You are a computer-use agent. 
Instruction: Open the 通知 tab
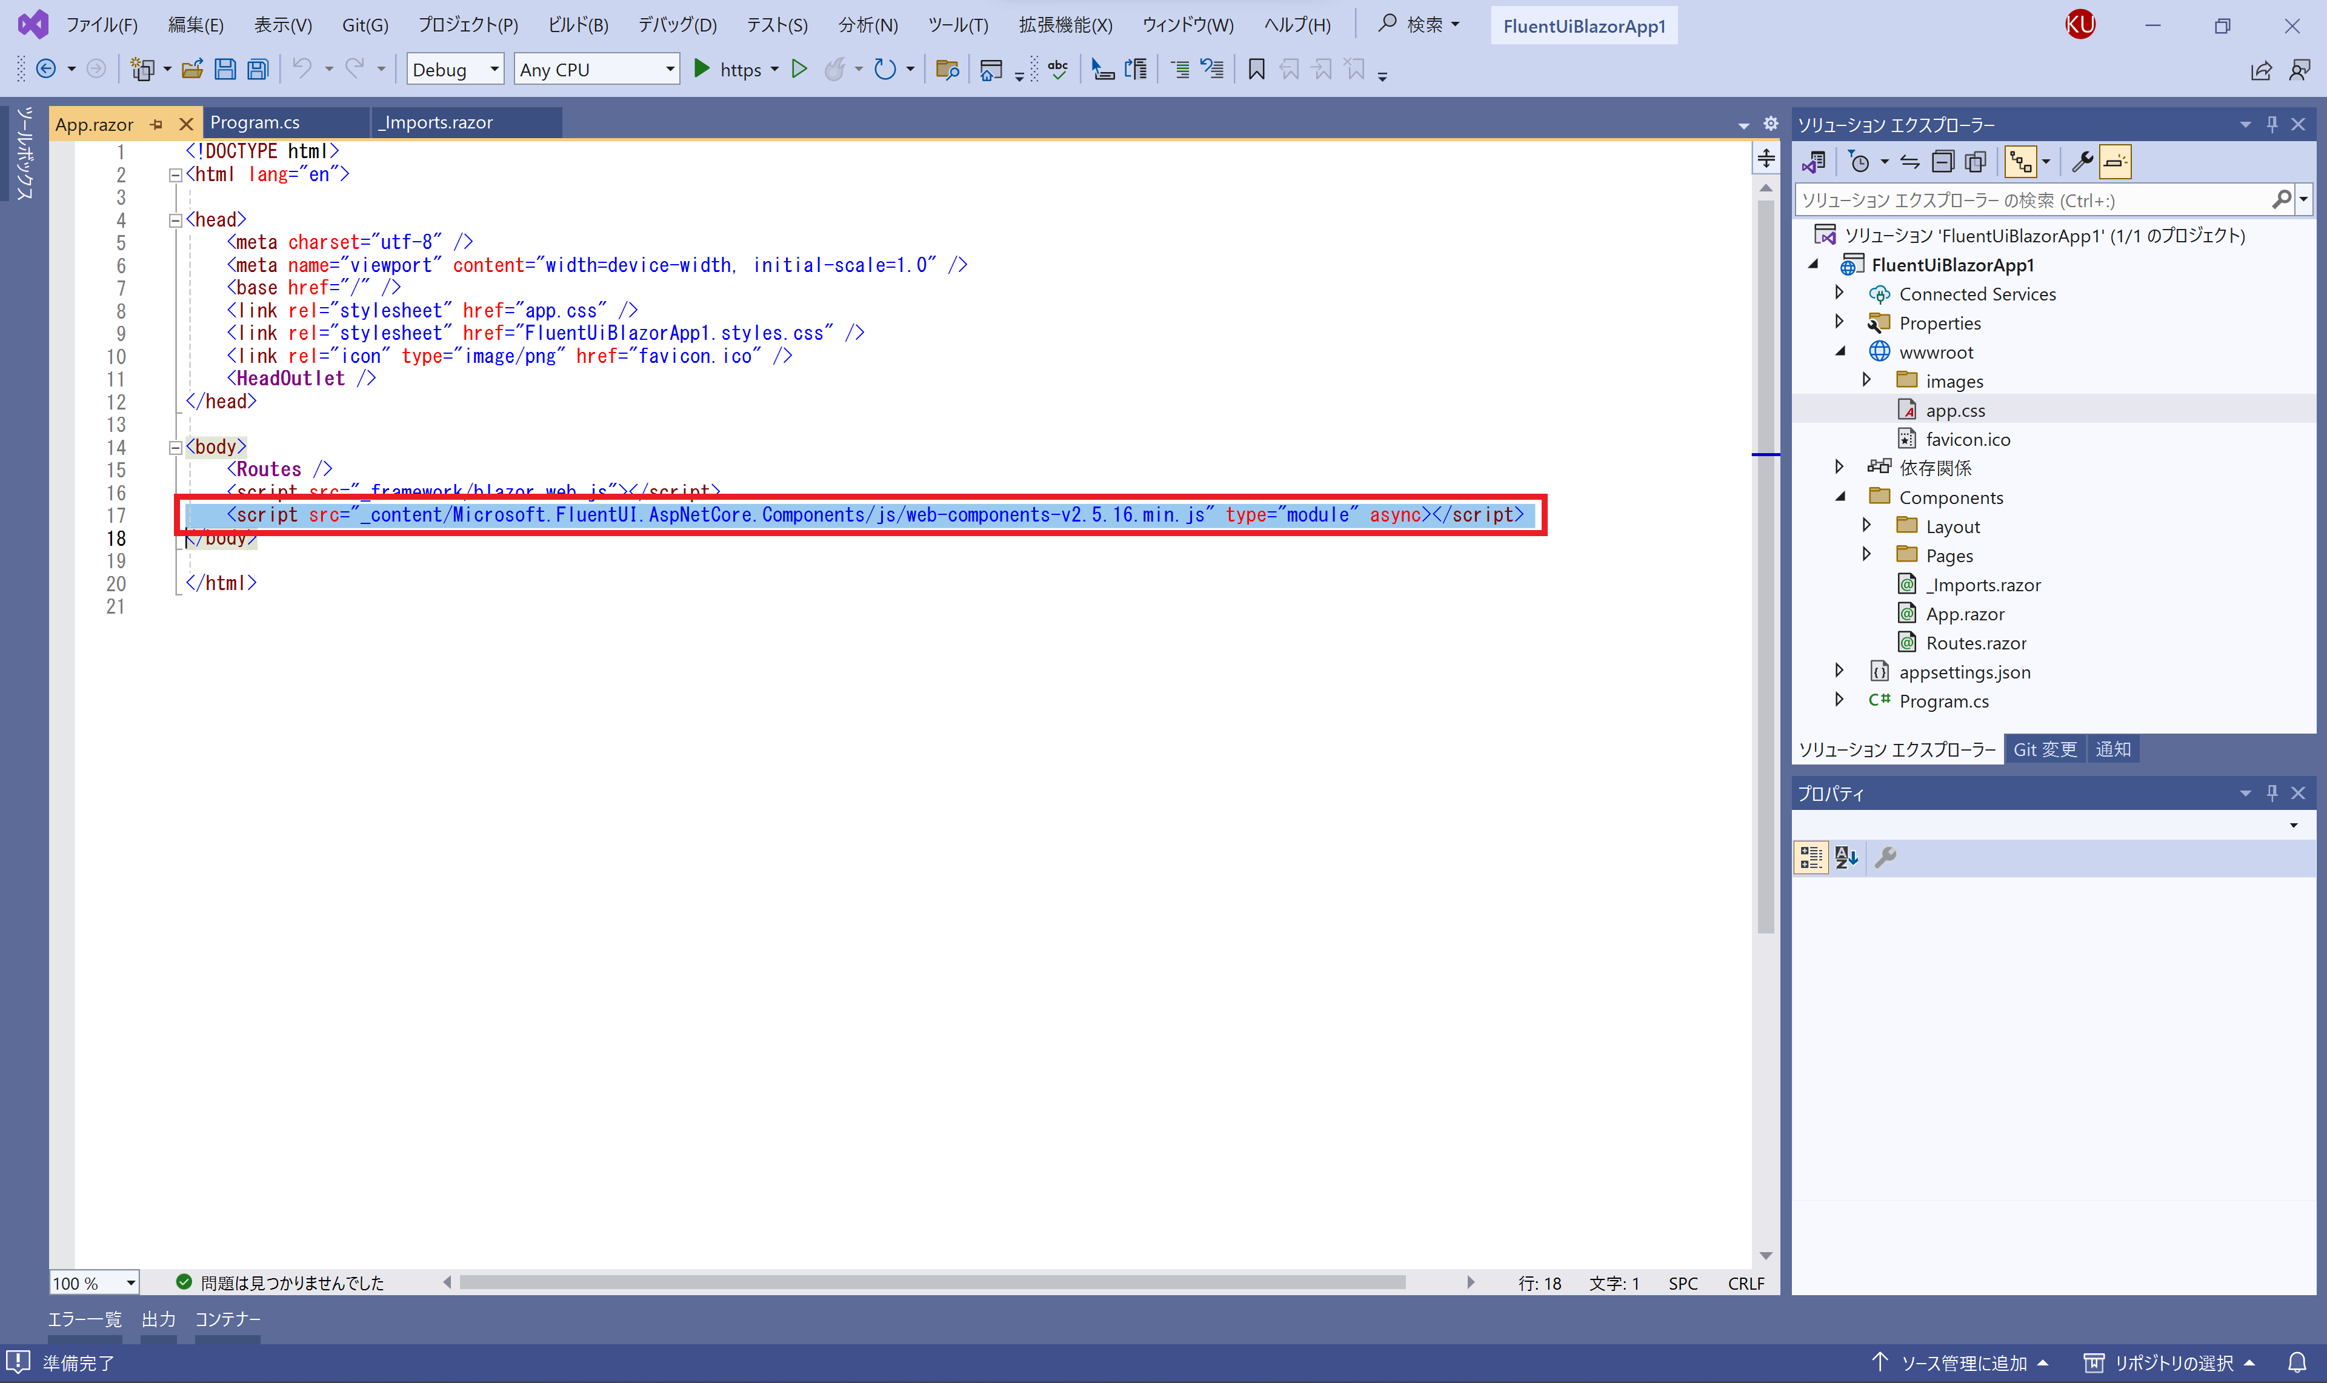(x=2112, y=749)
